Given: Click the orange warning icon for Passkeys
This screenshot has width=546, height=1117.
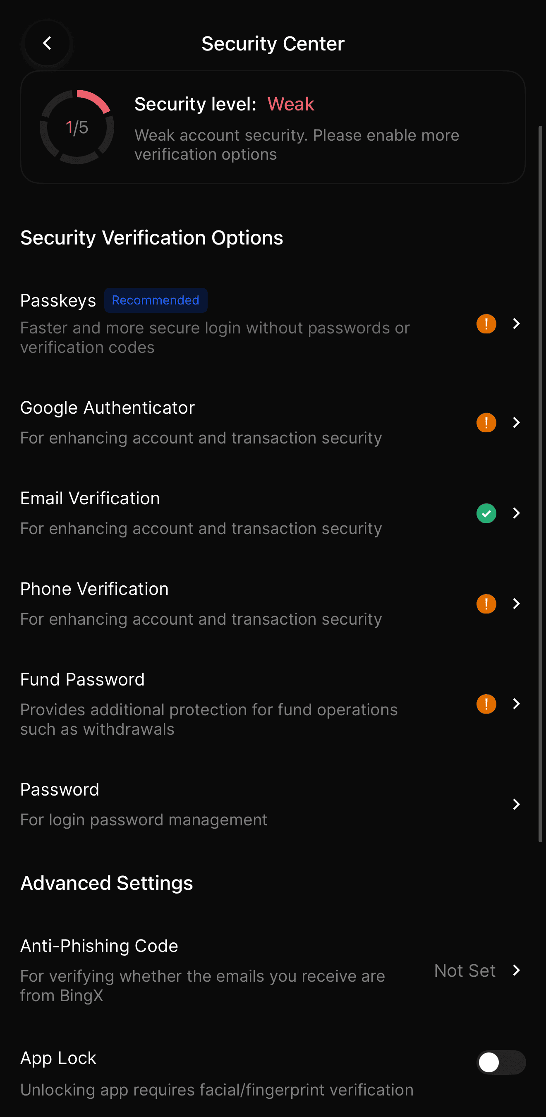Looking at the screenshot, I should [486, 324].
